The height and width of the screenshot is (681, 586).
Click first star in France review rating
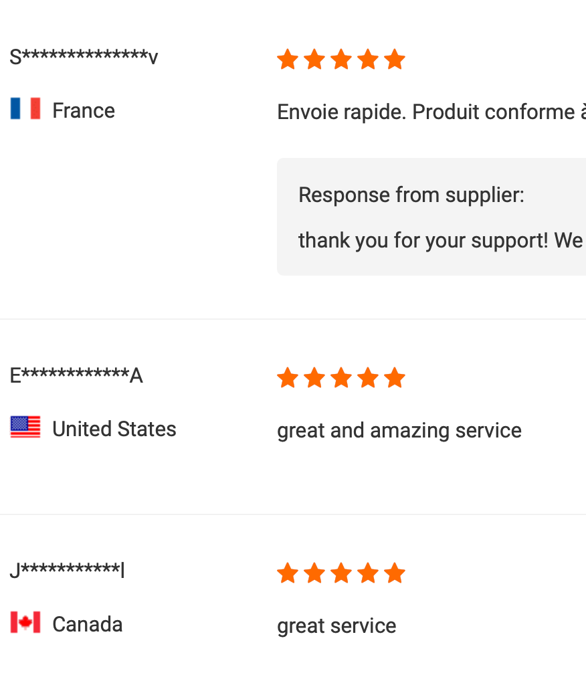tap(288, 60)
